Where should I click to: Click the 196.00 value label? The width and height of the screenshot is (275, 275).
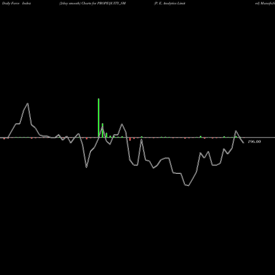coord(254,141)
